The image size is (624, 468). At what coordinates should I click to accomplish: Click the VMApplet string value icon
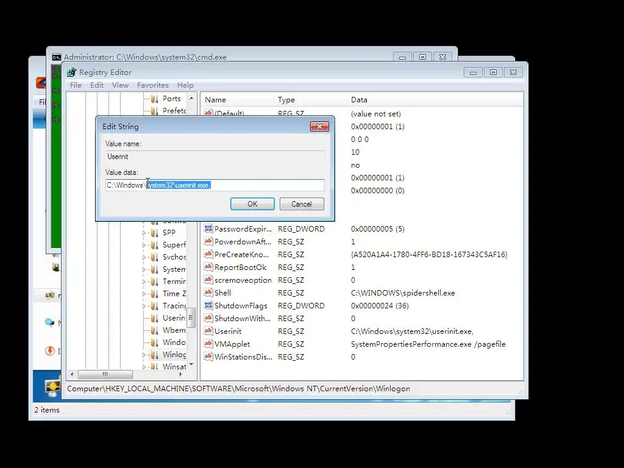pos(208,344)
